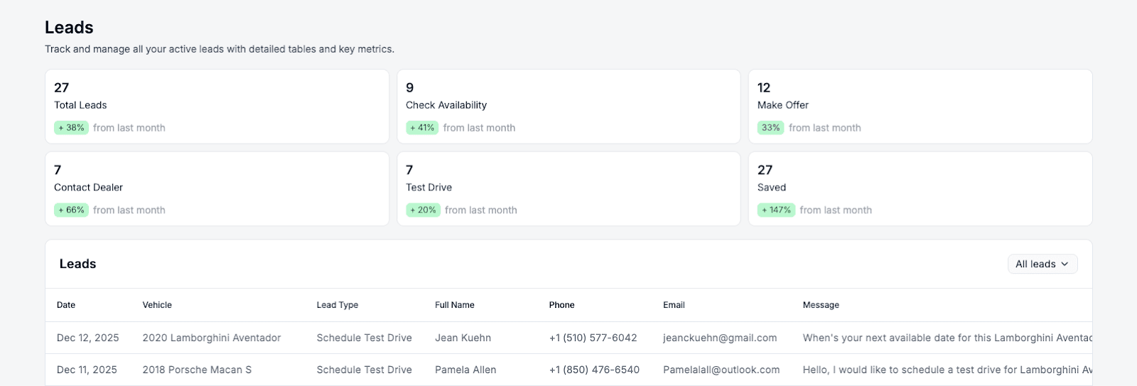Click the Phone column header

(561, 305)
